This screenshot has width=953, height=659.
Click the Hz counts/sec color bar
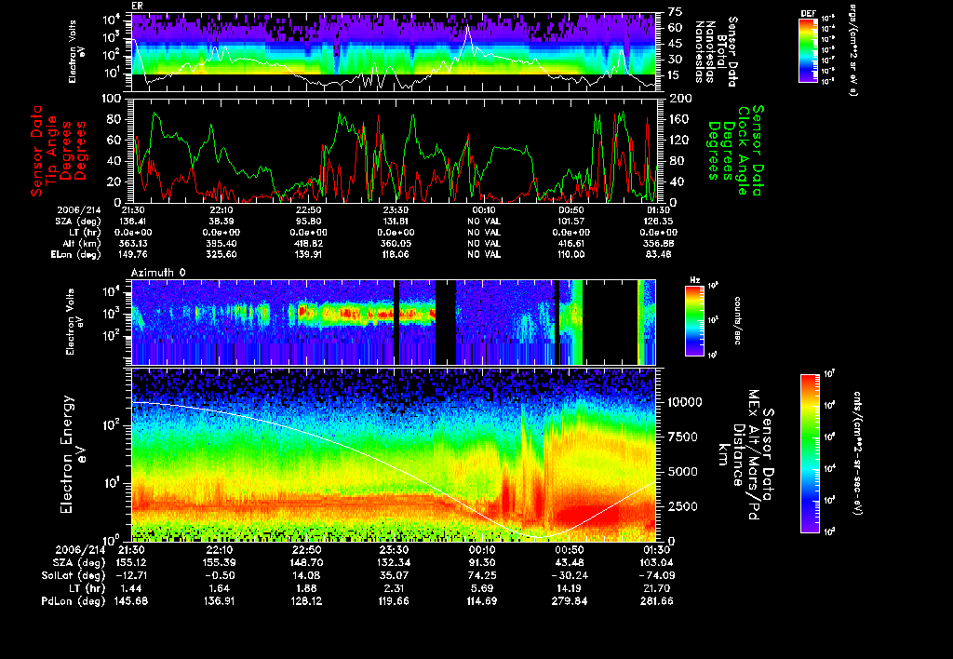[694, 321]
